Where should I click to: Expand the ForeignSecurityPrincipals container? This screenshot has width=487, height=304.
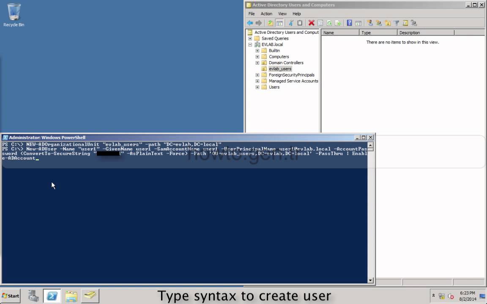(x=257, y=75)
